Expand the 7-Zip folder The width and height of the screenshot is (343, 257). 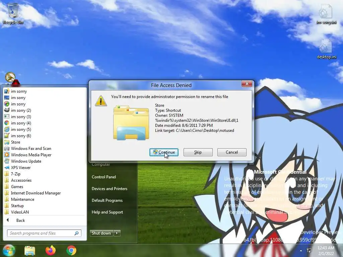[x=12, y=174]
